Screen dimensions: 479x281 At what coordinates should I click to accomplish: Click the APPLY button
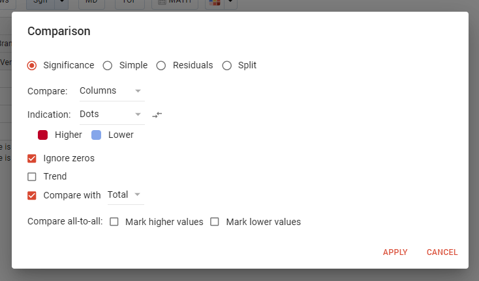(395, 252)
